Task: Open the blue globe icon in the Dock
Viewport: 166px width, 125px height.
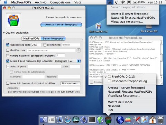Action: [x=120, y=120]
